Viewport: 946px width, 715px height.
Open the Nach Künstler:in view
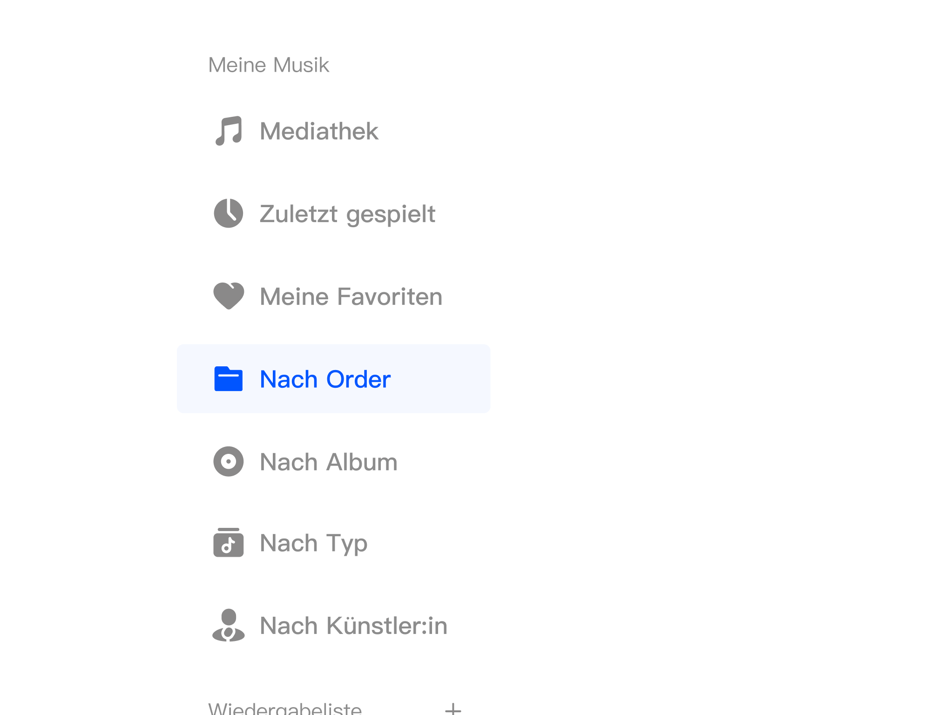click(x=353, y=626)
